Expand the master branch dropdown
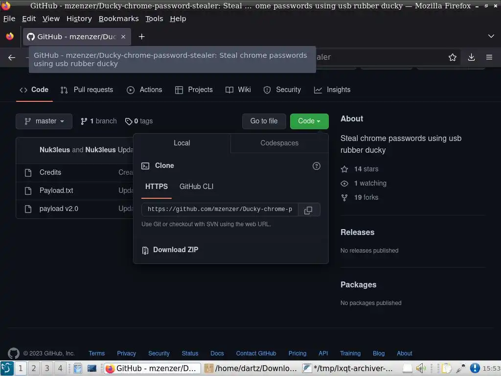501x376 pixels. (44, 121)
